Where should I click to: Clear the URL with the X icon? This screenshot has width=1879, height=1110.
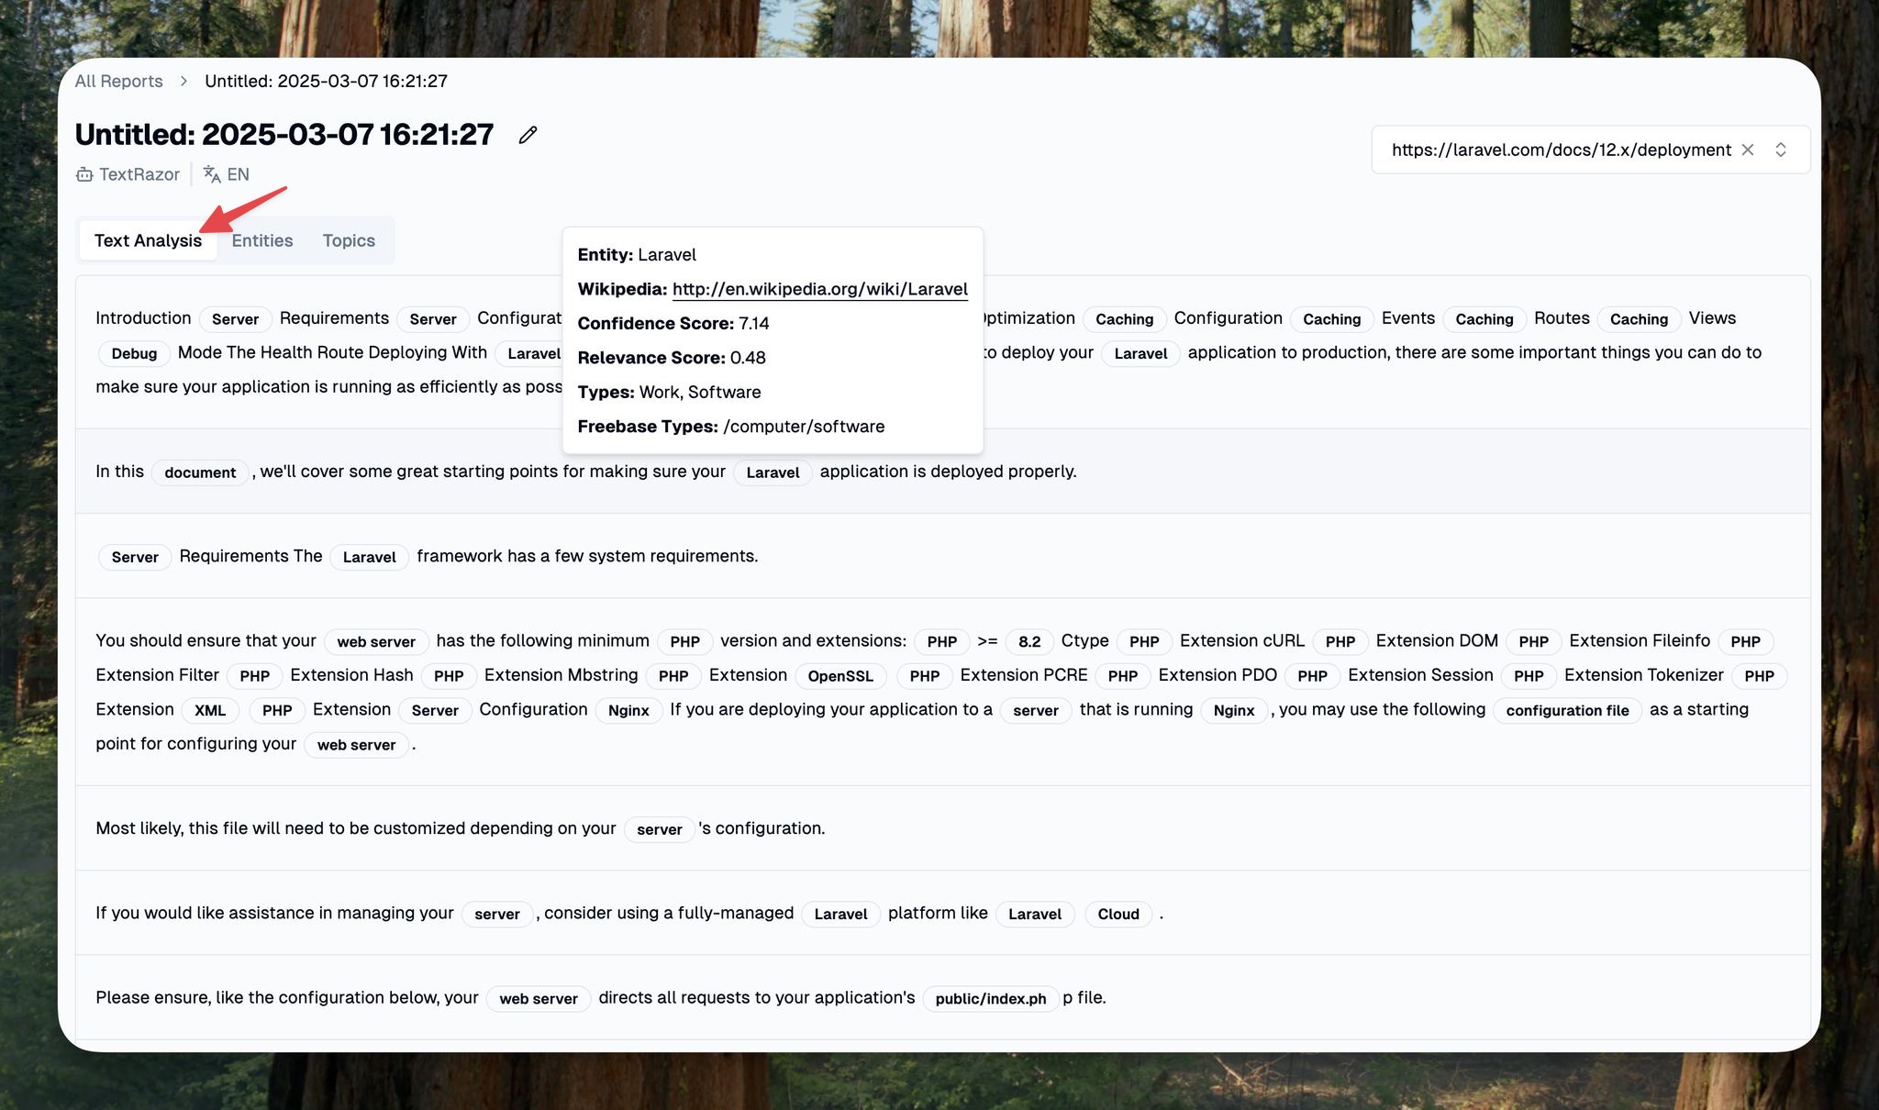pos(1748,150)
